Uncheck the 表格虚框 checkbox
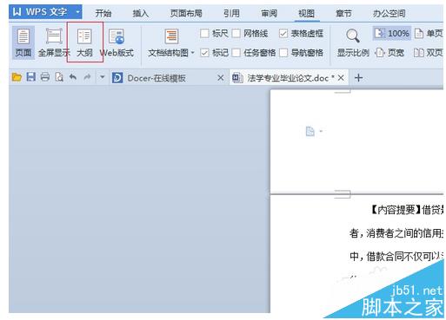This screenshot has width=446, height=320. 283,34
